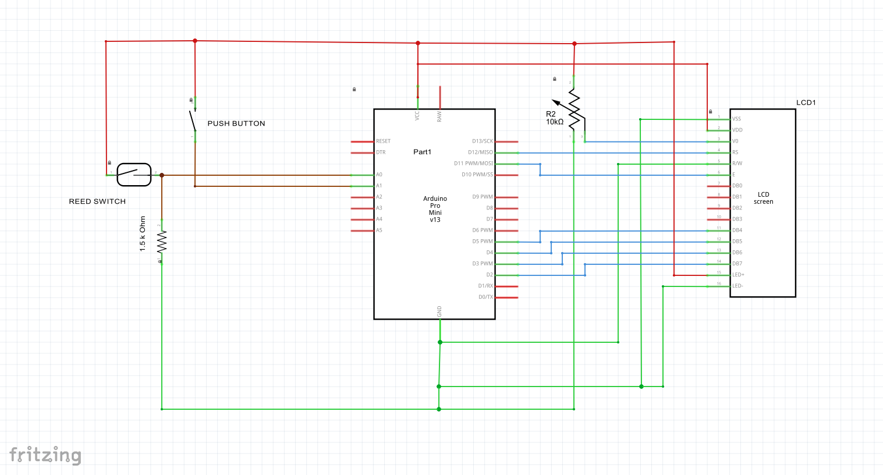This screenshot has width=883, height=475.
Task: Click the VCC pin label on the Arduino
Action: (x=417, y=115)
